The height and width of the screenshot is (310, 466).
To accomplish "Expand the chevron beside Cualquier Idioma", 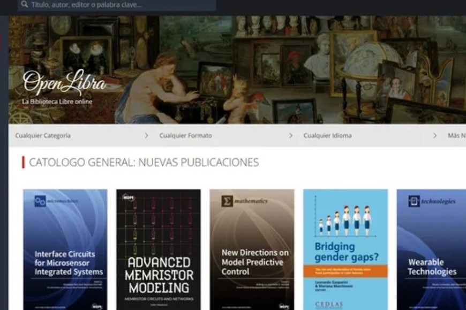I will coord(435,136).
